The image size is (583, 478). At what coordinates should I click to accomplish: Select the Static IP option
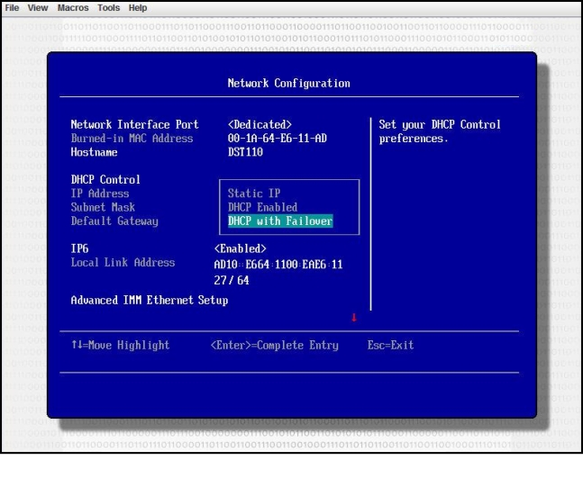click(253, 194)
